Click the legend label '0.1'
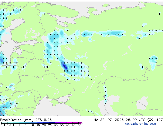 [3, 125]
